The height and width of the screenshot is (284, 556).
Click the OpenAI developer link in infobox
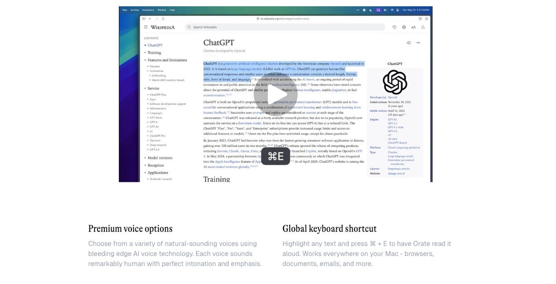coord(392,97)
